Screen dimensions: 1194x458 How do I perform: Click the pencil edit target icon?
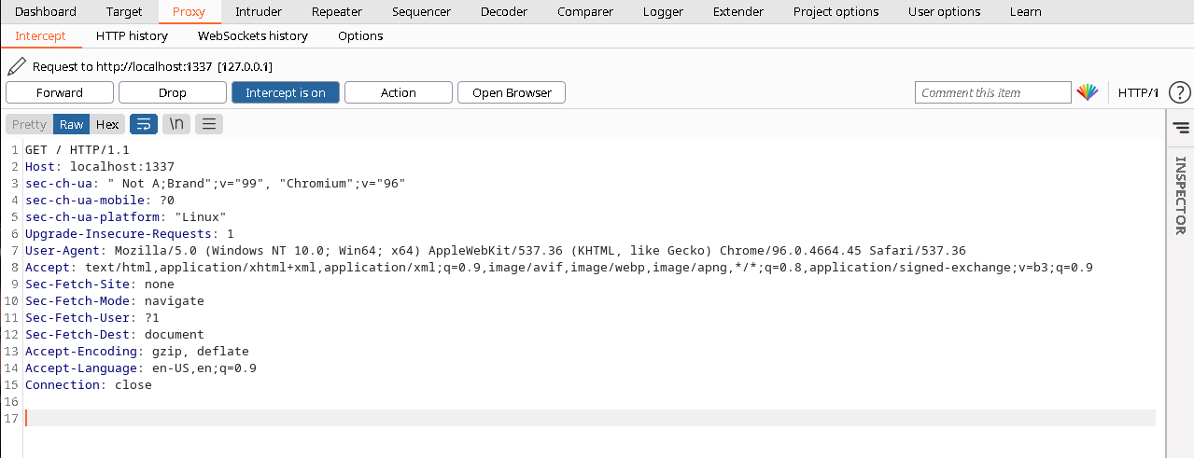tap(16, 66)
